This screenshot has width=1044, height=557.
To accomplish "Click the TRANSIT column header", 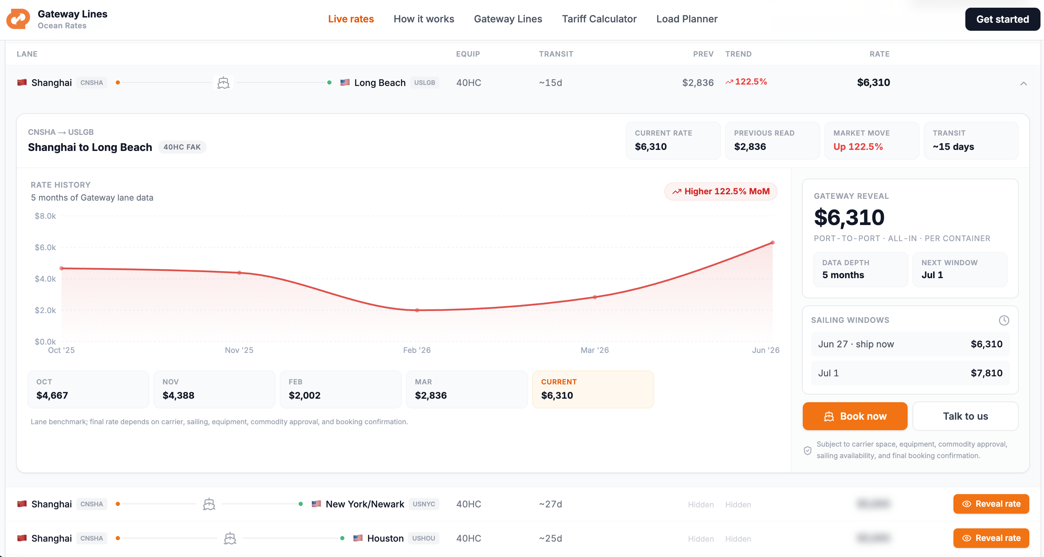I will click(x=556, y=54).
